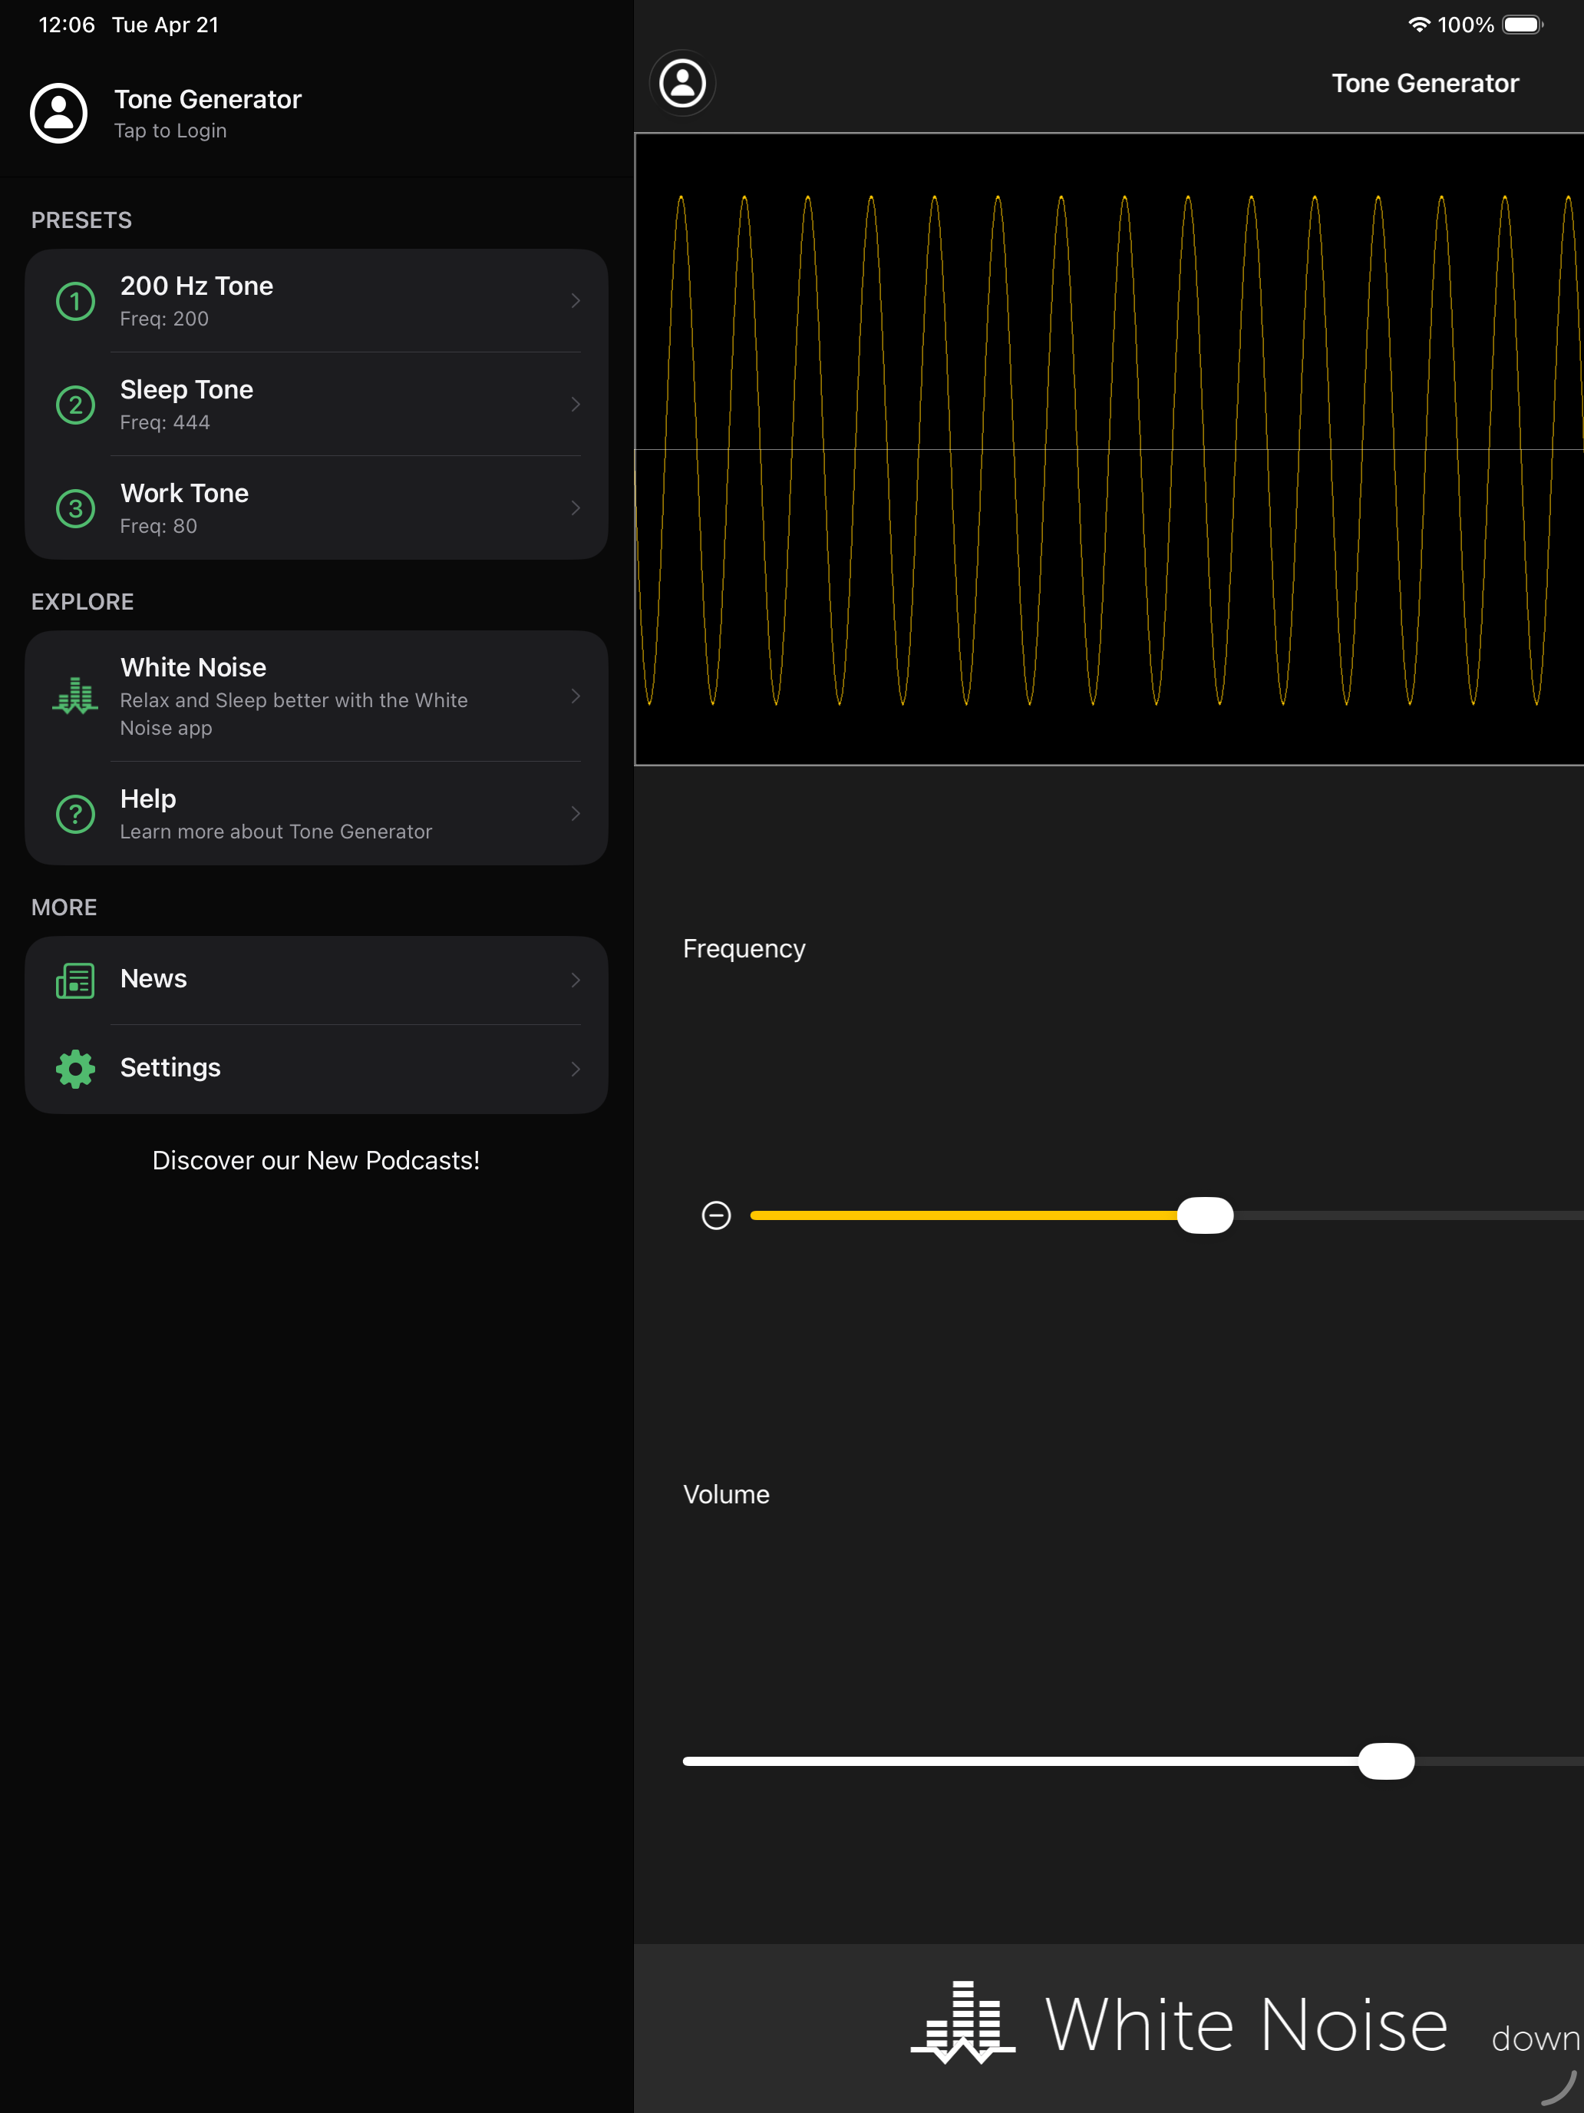
Task: Open the Work Tone preset chevron
Action: [x=576, y=508]
